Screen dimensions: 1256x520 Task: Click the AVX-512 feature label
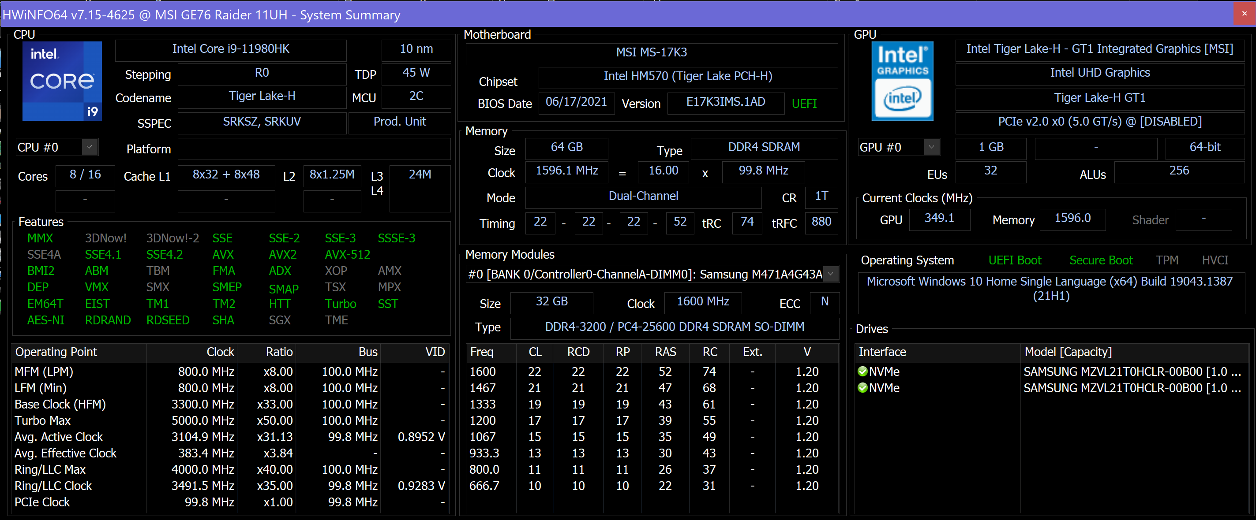click(347, 255)
